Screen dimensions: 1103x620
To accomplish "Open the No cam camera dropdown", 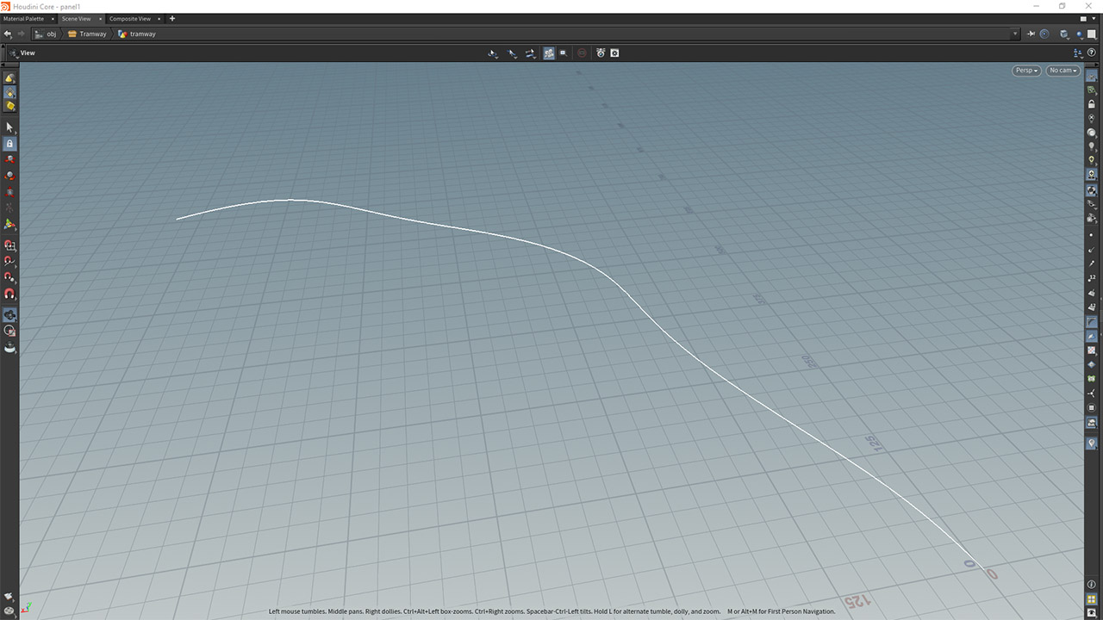I will point(1063,71).
